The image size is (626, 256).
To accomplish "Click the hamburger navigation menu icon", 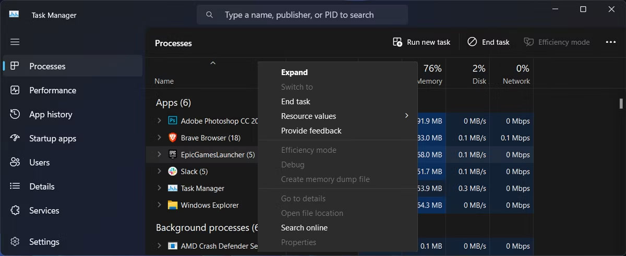I will point(15,42).
